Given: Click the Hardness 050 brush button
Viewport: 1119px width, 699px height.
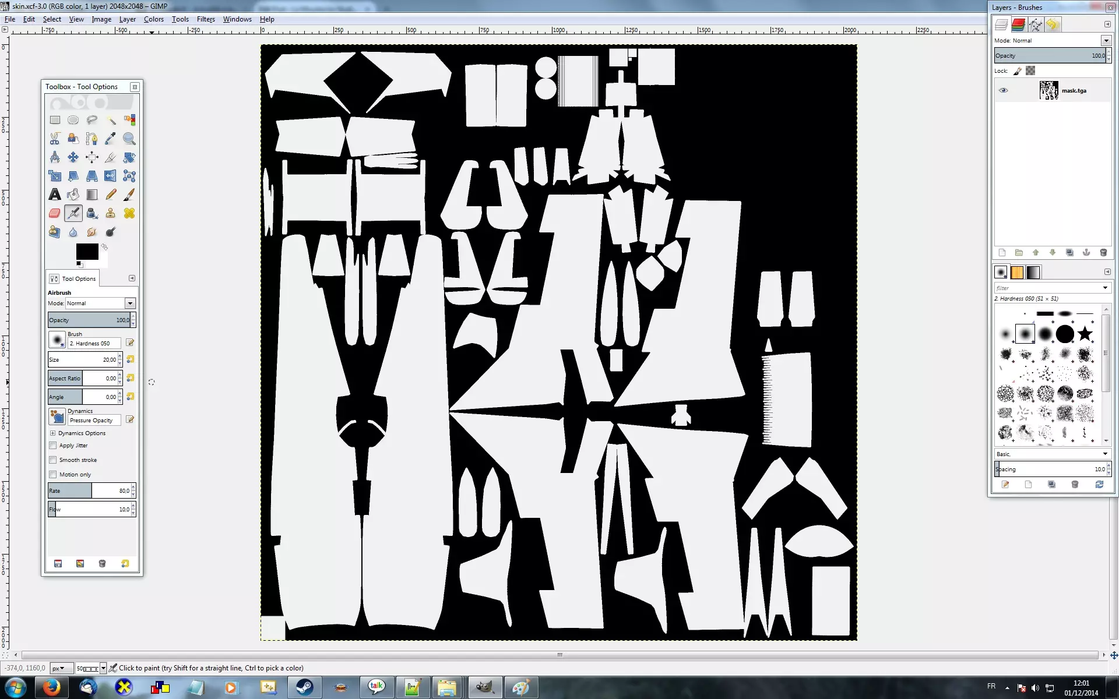Looking at the screenshot, I should 57,340.
